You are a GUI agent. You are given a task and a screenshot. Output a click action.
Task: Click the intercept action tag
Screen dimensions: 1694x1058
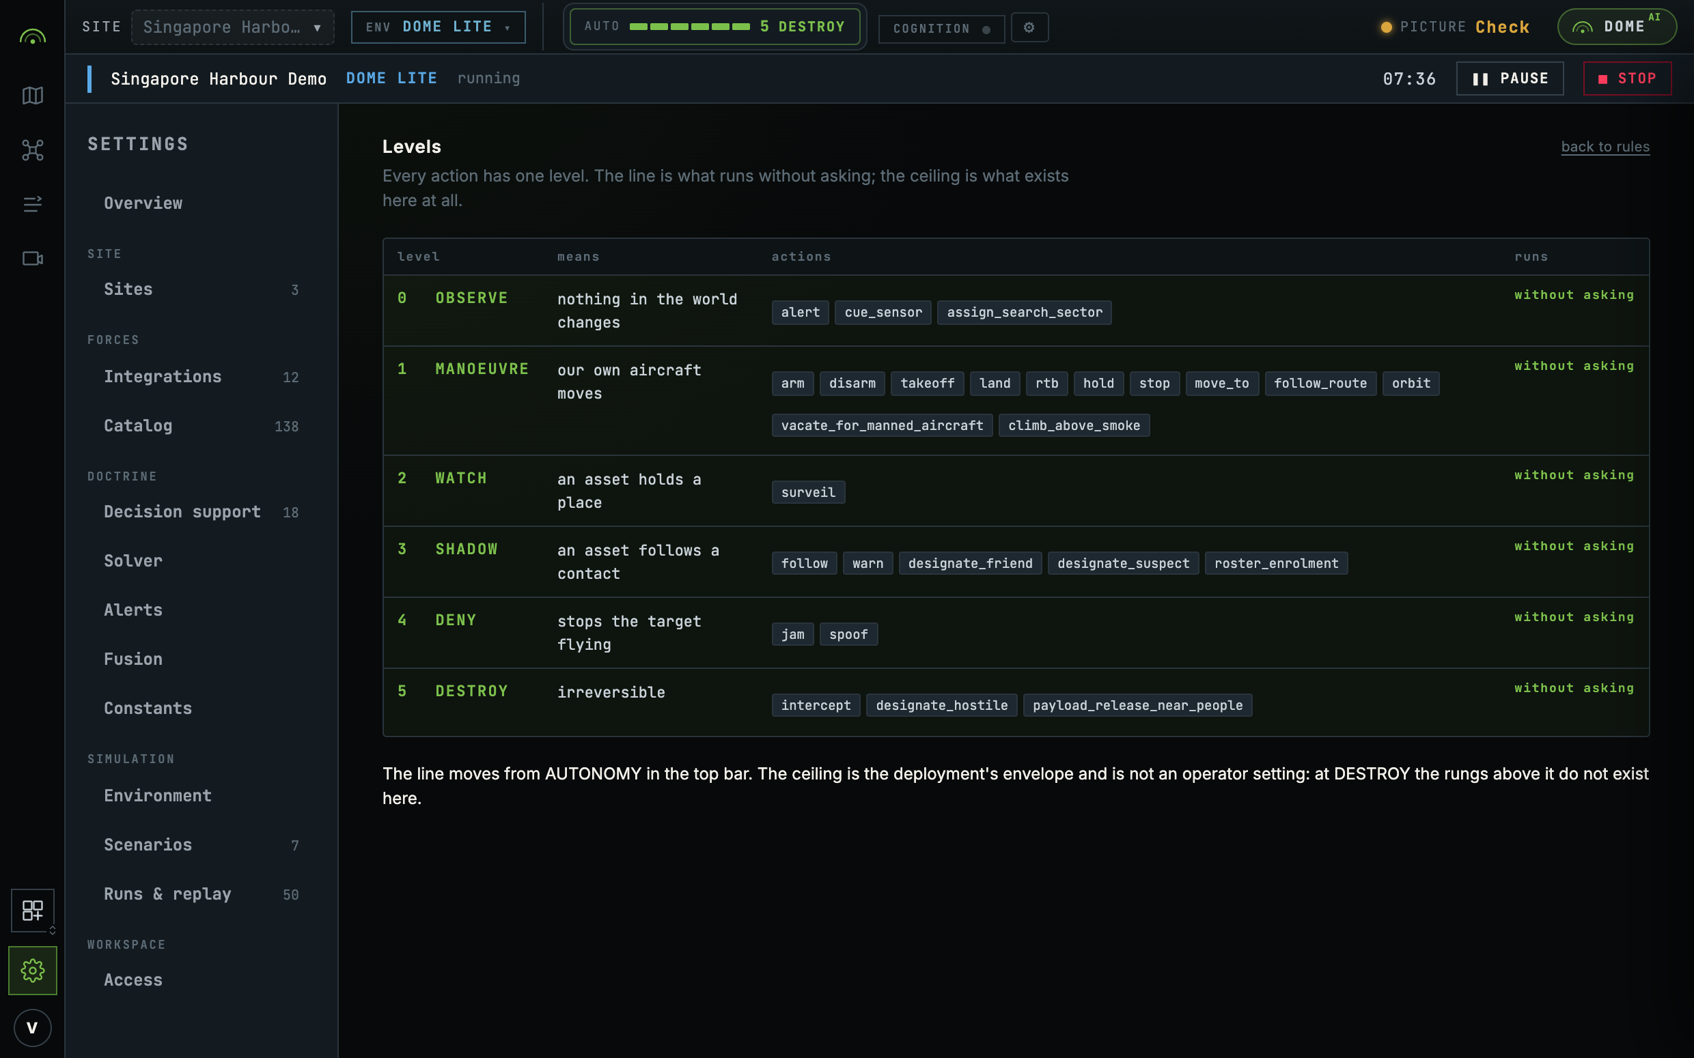coord(816,704)
